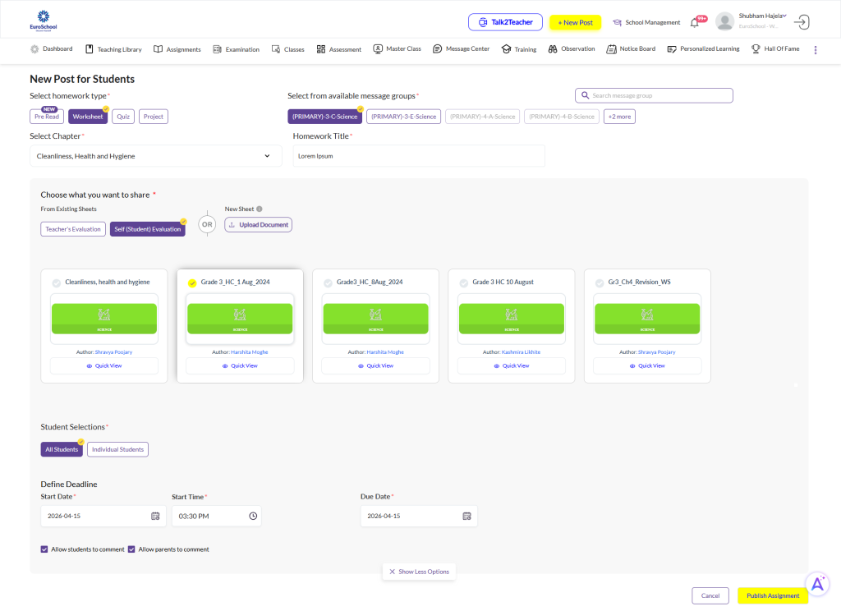
Task: Click the logout icon in header
Action: (x=802, y=22)
